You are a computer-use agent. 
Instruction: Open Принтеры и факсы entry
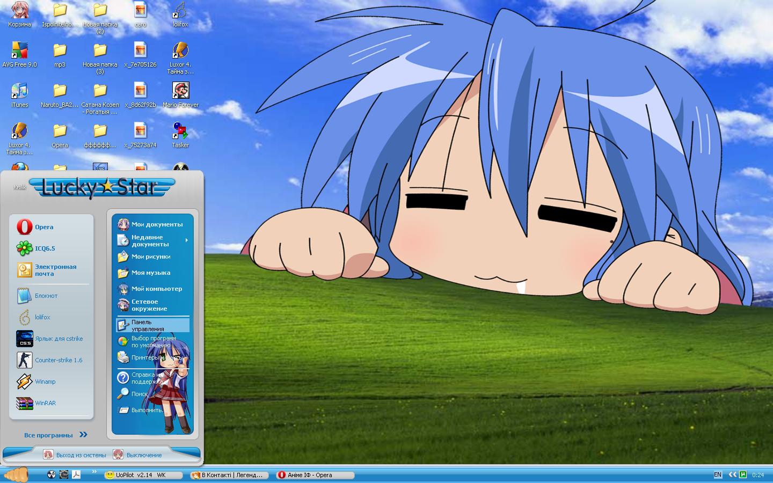tap(153, 357)
